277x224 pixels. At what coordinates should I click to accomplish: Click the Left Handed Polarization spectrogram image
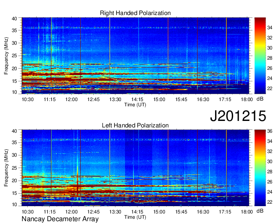coord(135,168)
